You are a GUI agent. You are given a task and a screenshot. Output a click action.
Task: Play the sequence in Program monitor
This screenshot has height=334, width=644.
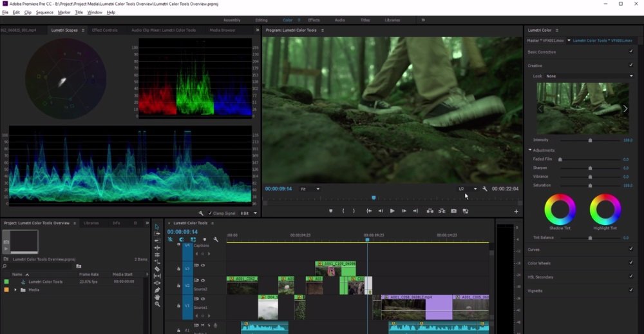[392, 211]
